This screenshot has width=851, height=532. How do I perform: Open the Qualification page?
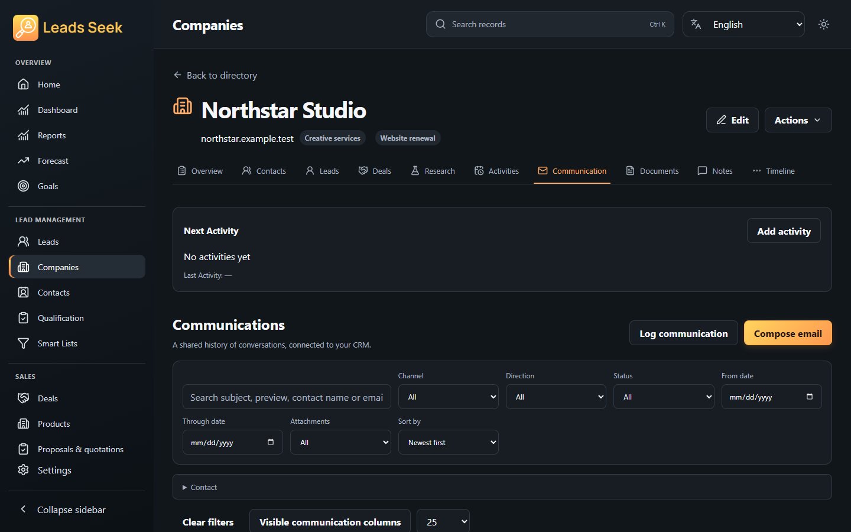(77, 318)
